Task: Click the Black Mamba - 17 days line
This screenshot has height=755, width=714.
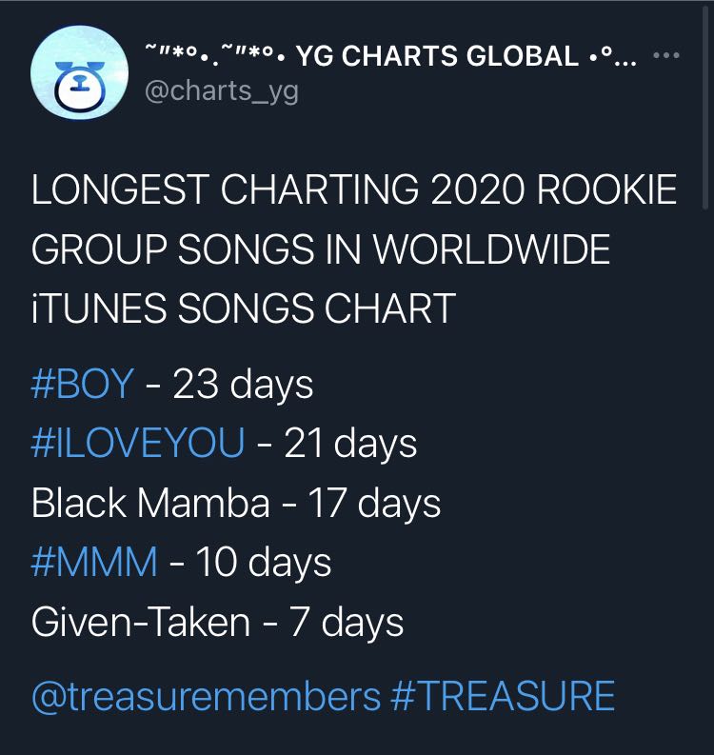Action: pos(236,503)
